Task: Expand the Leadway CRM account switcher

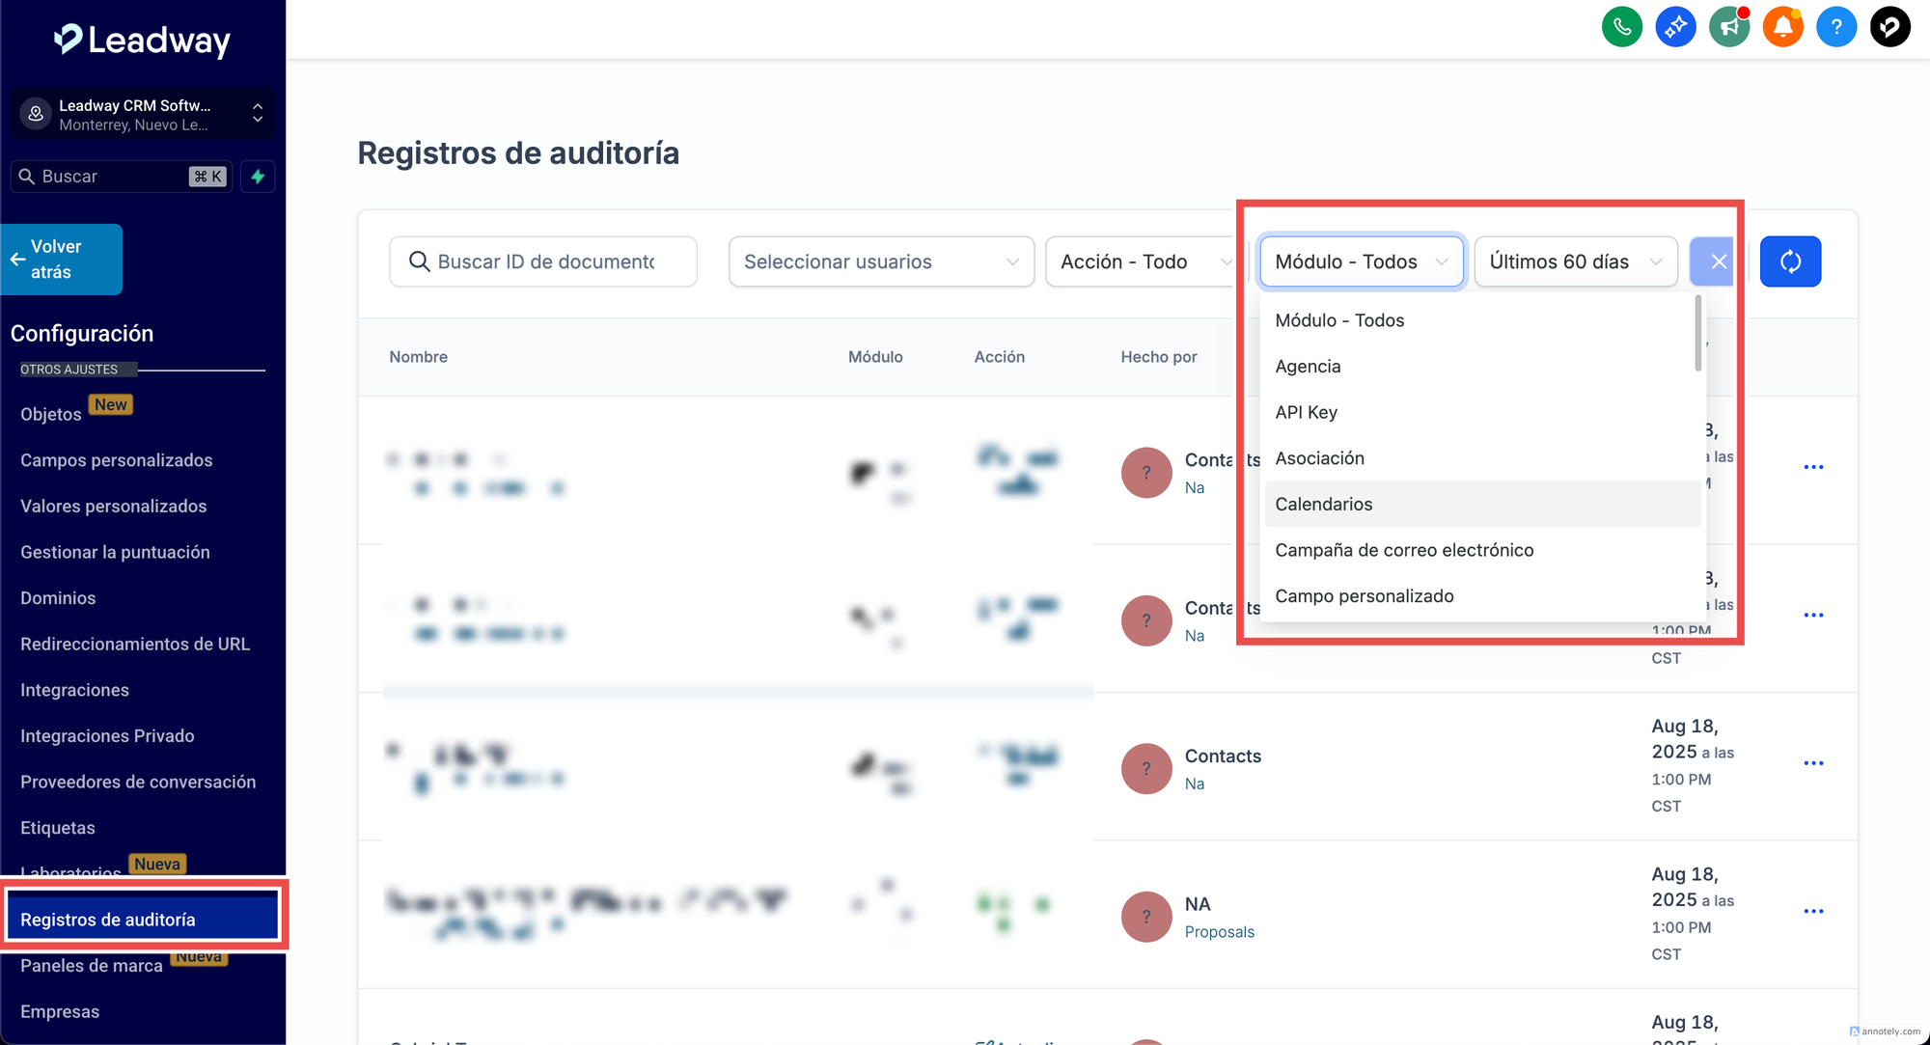Action: click(x=142, y=114)
